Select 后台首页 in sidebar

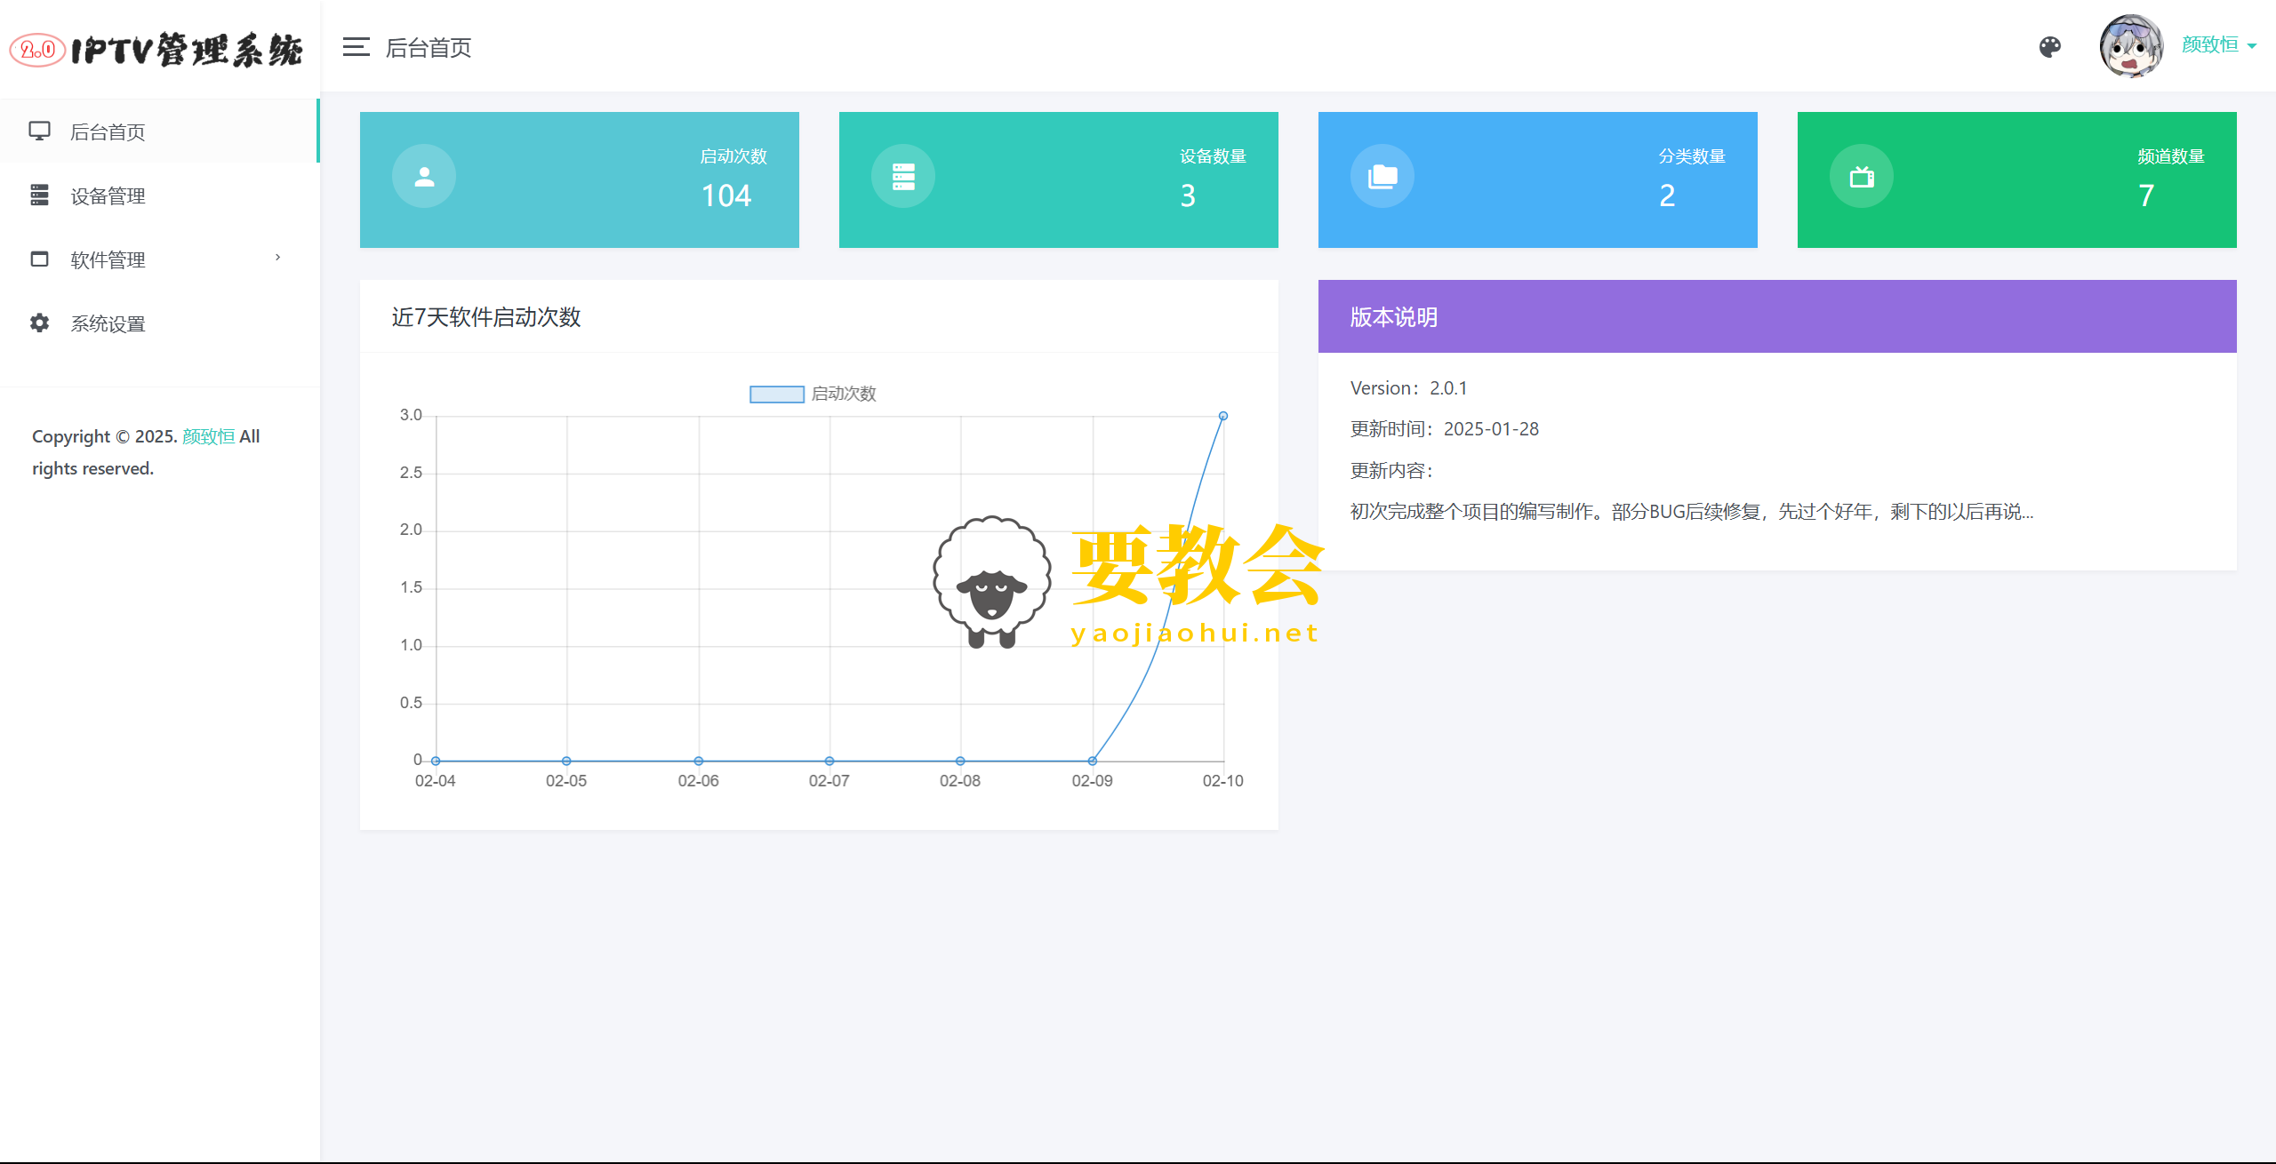[x=159, y=132]
